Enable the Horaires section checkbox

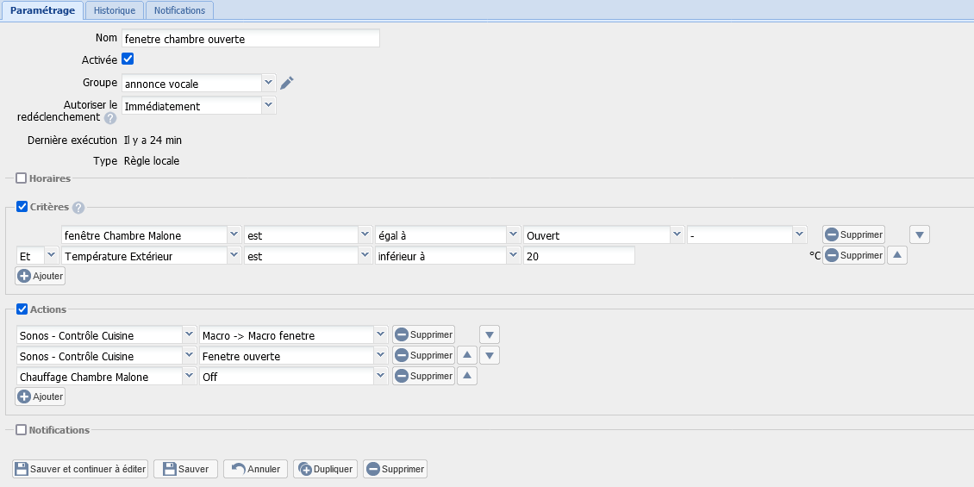pyautogui.click(x=22, y=178)
